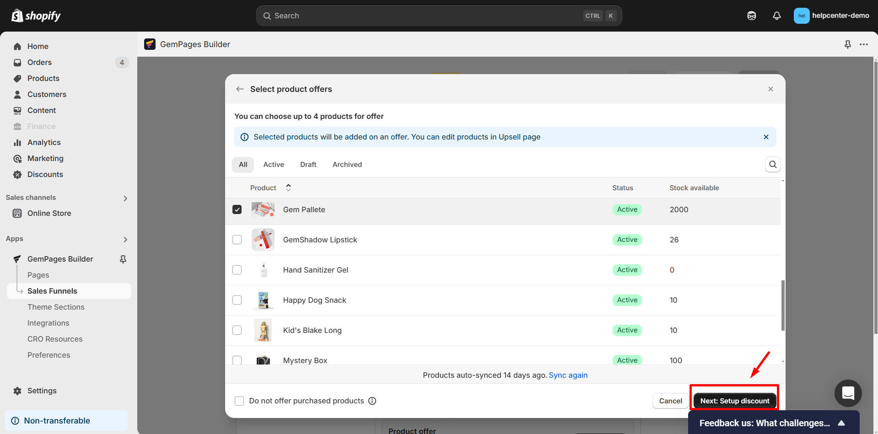
Task: Enable Do not offer purchased products
Action: tap(239, 401)
